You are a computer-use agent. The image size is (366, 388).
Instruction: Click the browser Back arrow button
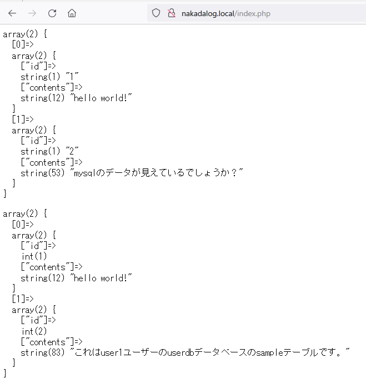pyautogui.click(x=12, y=13)
